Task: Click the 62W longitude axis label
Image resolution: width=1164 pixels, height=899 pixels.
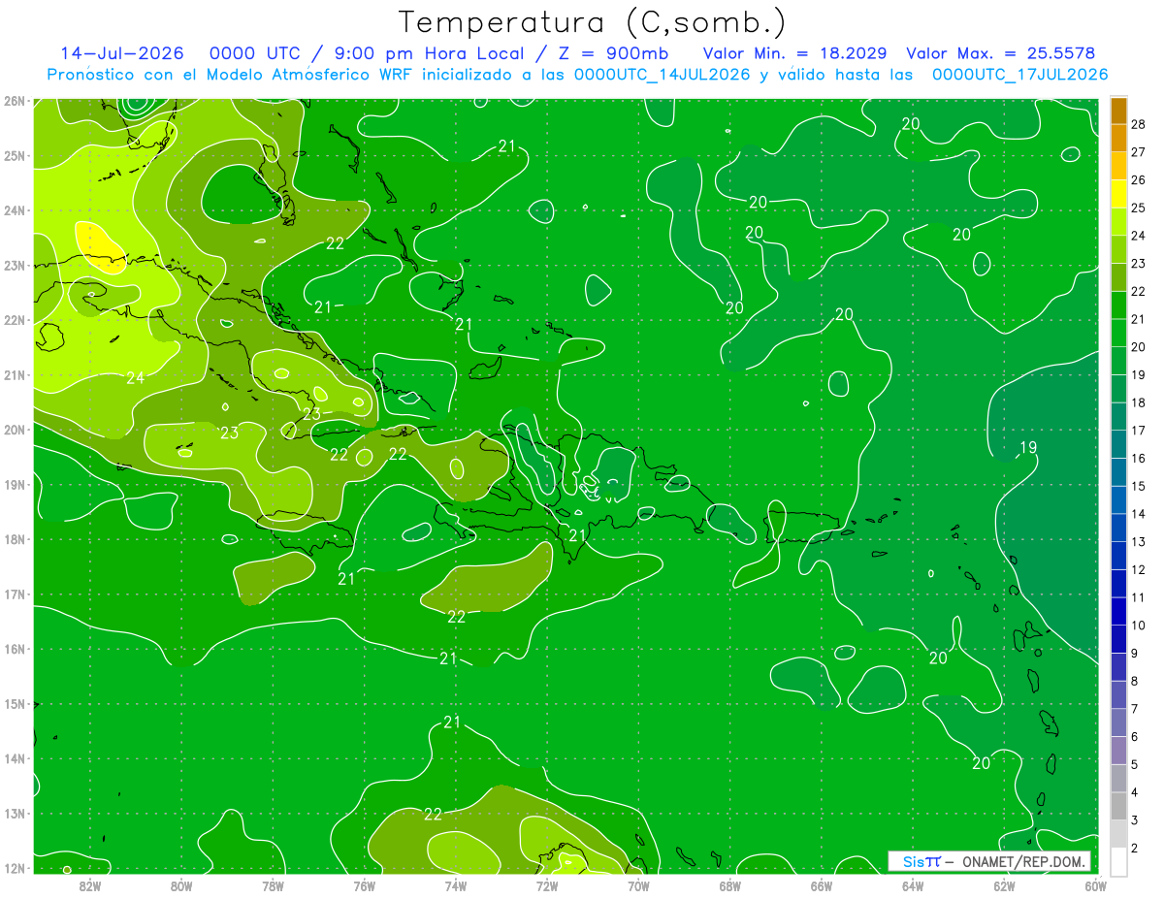Action: pos(1004,885)
